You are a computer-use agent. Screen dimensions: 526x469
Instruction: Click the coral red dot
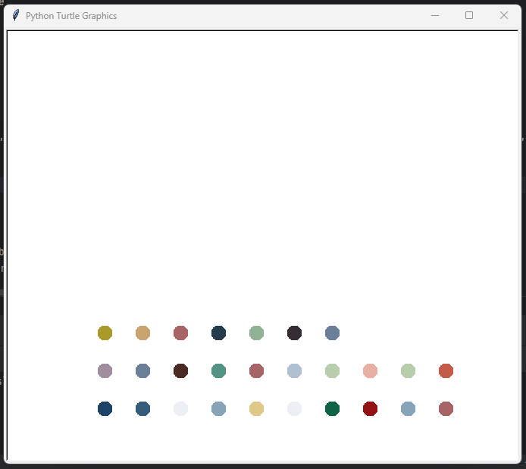click(x=446, y=371)
